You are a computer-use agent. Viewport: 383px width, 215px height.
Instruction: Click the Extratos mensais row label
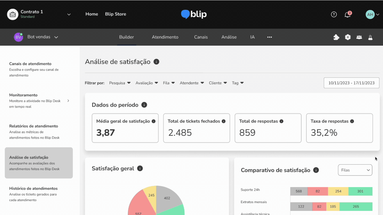tap(254, 202)
